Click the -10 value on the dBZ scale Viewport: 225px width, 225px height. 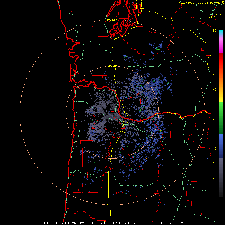pyautogui.click(x=214, y=163)
